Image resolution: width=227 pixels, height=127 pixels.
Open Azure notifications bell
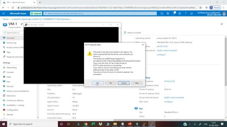[x=174, y=13]
